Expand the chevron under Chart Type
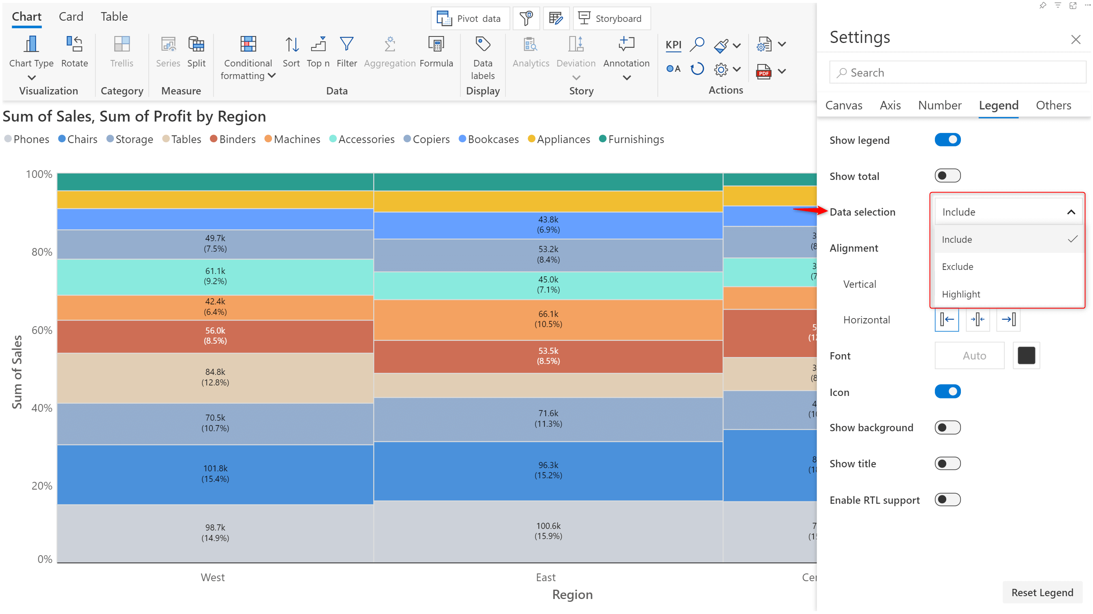Viewport: 1093px width, 614px height. [x=31, y=78]
